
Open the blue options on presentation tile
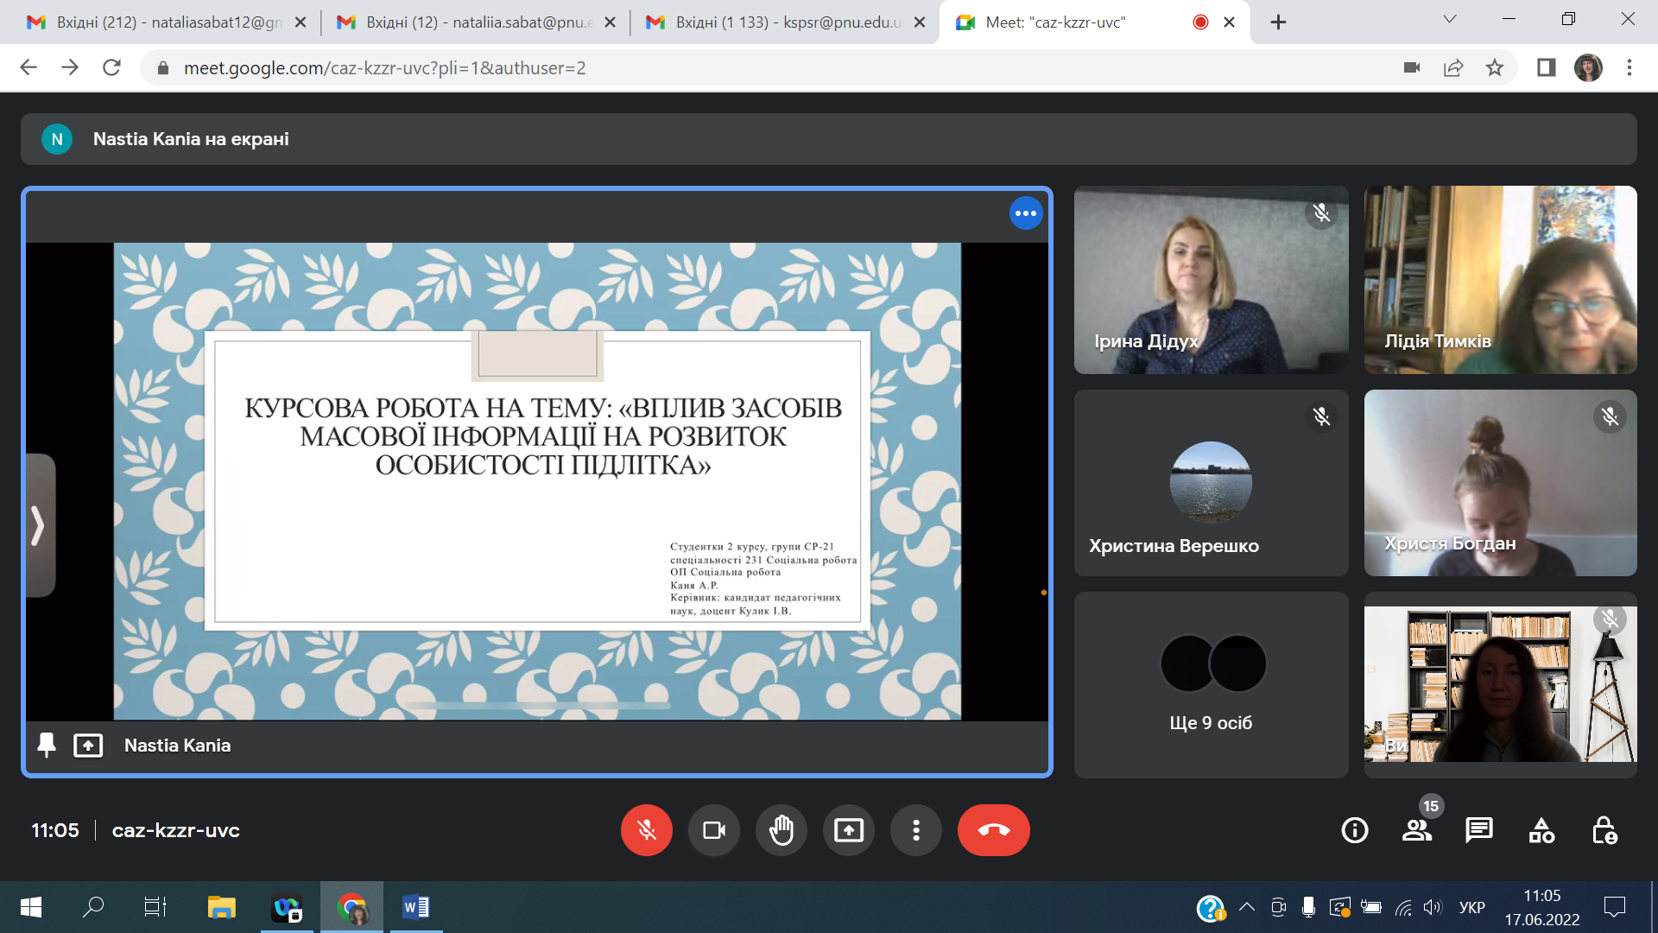pos(1026,213)
